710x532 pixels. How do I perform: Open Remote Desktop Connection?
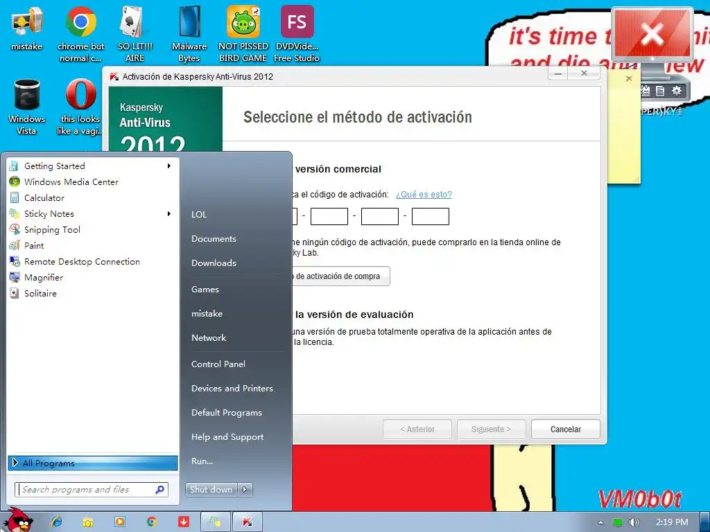click(91, 261)
